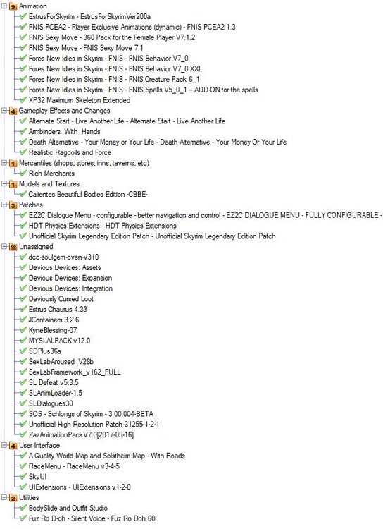390x529 pixels.
Task: Click the Gameplay Effects folder icon showing 4
Action: (13, 111)
